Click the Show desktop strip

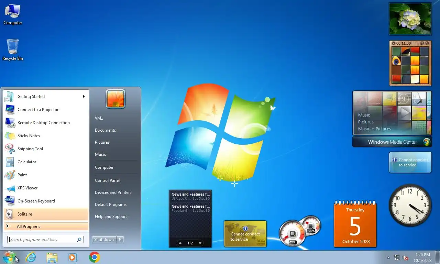(x=438, y=257)
